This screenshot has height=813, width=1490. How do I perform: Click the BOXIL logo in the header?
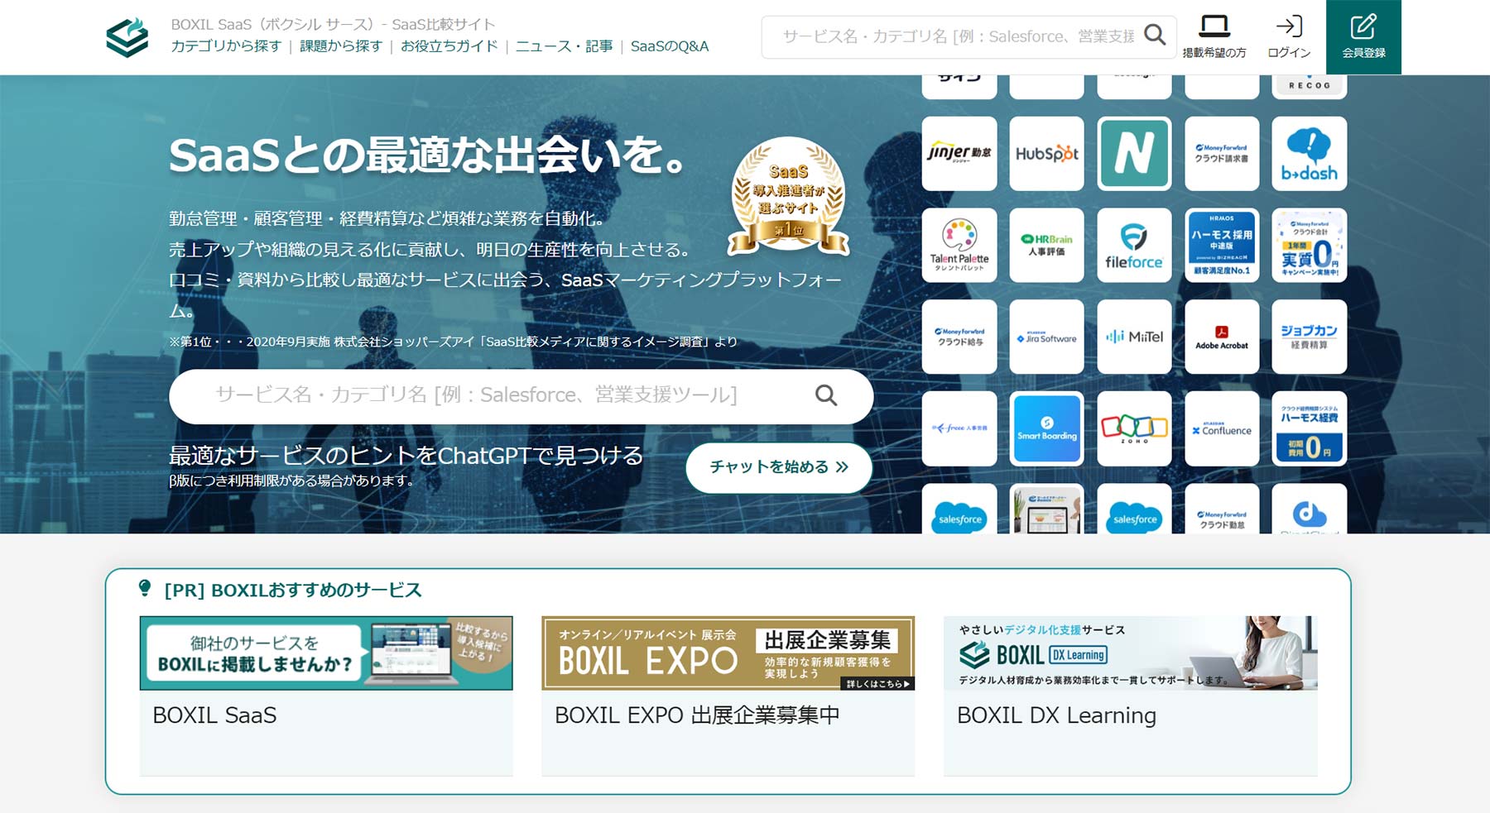pos(127,37)
